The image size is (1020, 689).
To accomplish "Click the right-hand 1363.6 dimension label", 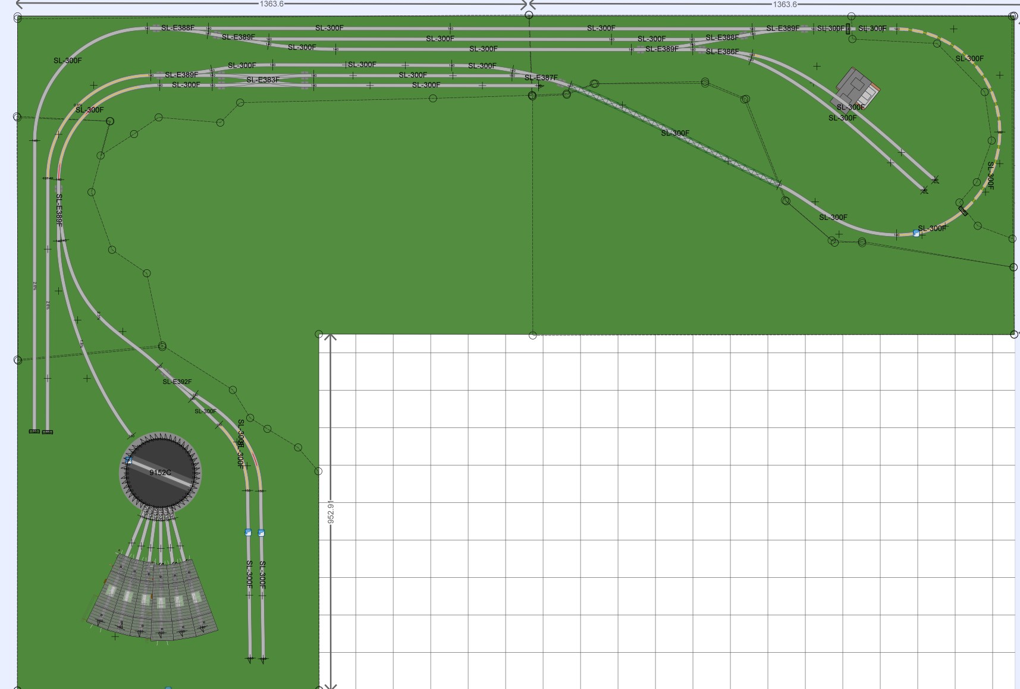I will [784, 4].
